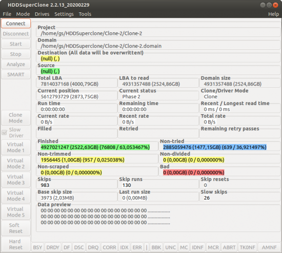The height and width of the screenshot is (253, 282).
Task: Click Skips value 983
Action: pyautogui.click(x=45, y=185)
